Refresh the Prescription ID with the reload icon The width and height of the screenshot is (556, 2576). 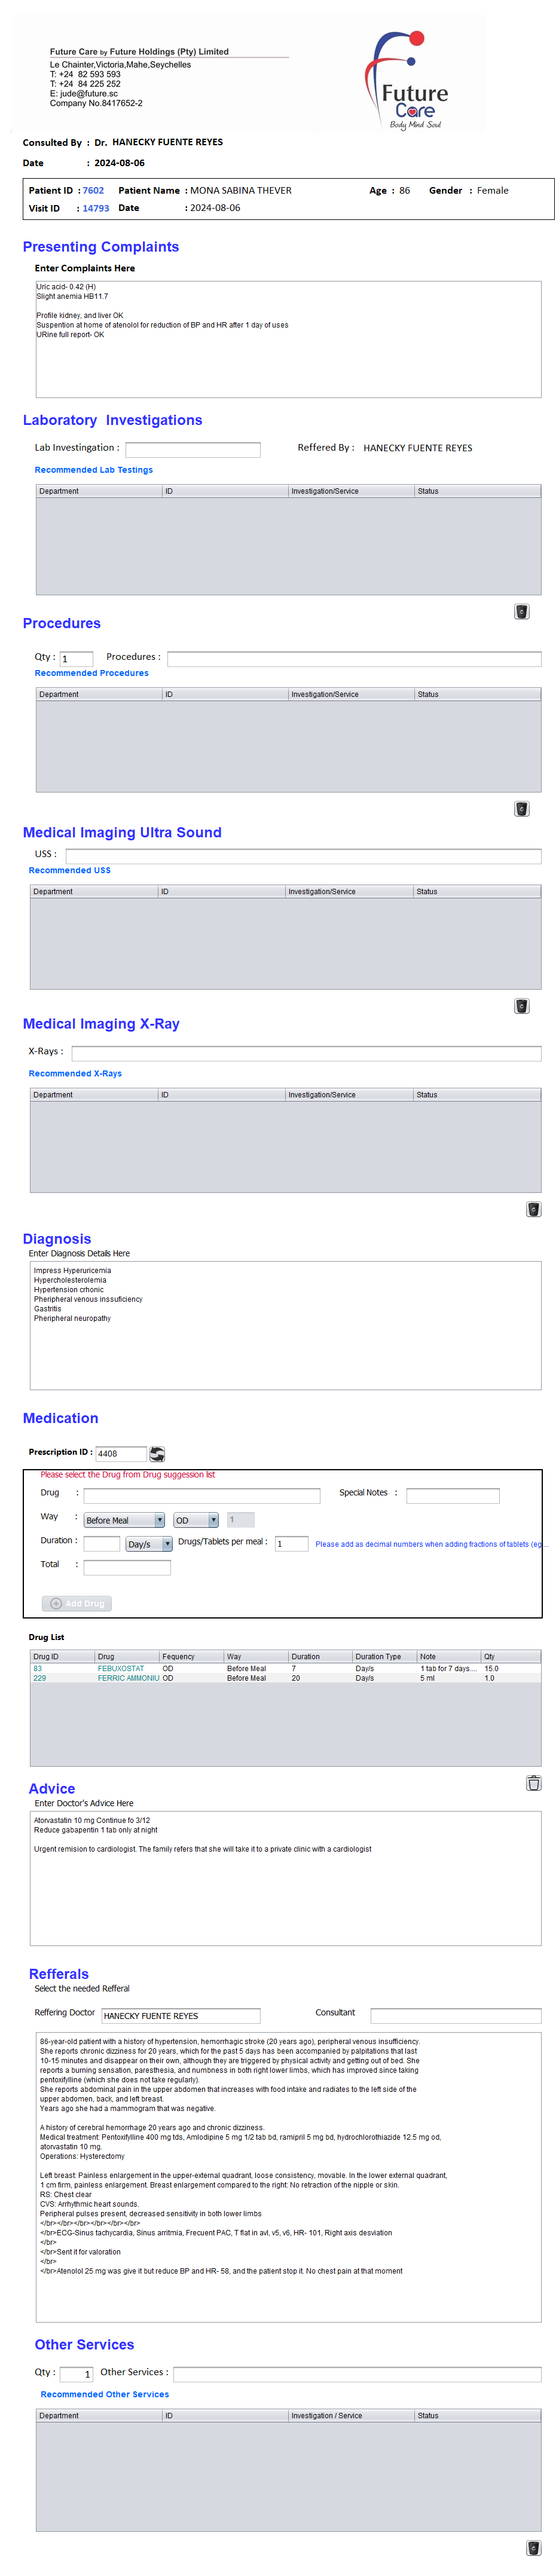pyautogui.click(x=157, y=1453)
